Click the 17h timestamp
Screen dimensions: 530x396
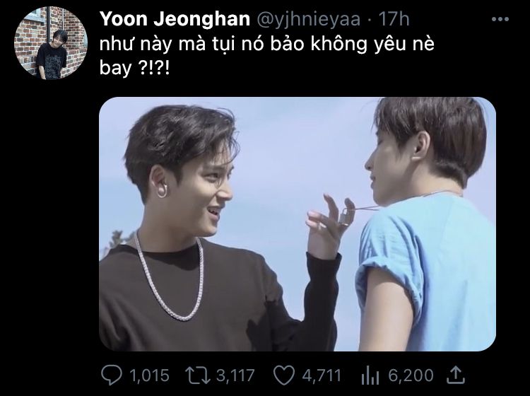point(394,19)
